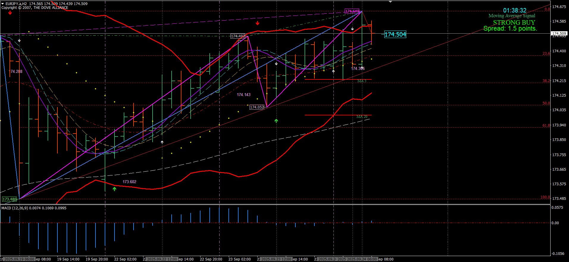Click the white up arrow left of 174.306

(x=333, y=71)
